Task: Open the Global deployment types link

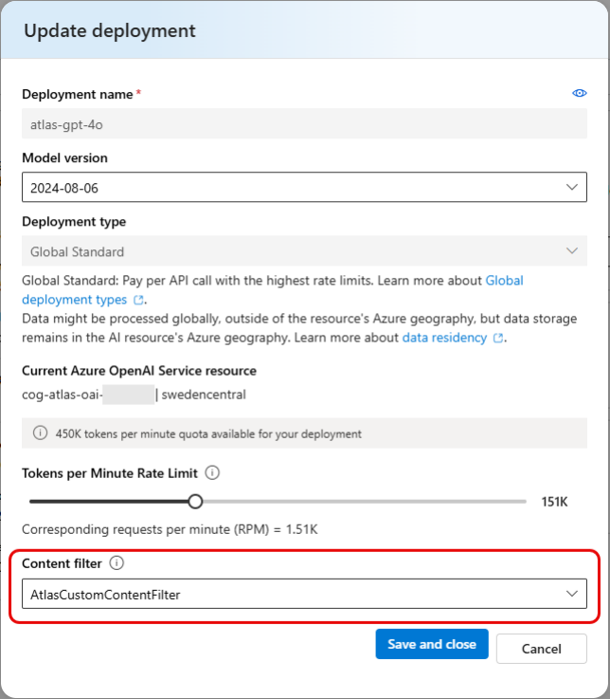Action: pos(273,290)
